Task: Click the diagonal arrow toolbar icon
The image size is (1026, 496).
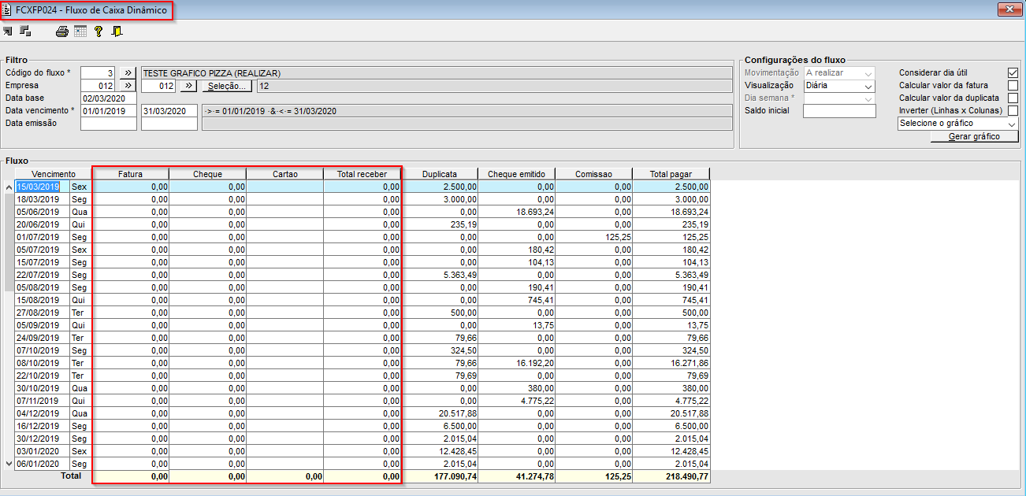Action: point(8,32)
